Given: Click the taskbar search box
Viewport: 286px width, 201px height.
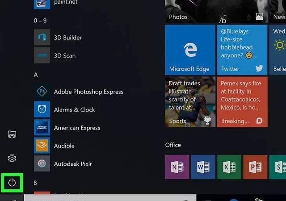Looking at the screenshot, I should click(x=110, y=198).
